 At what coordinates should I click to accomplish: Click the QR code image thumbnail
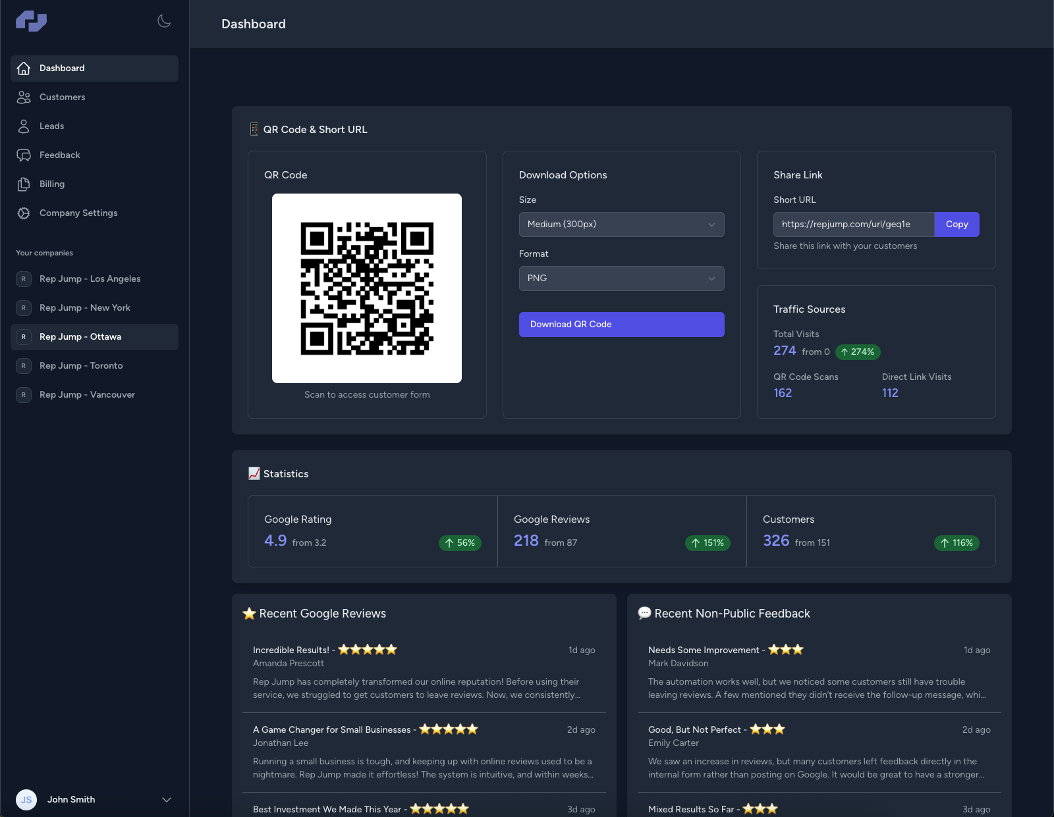pos(367,288)
